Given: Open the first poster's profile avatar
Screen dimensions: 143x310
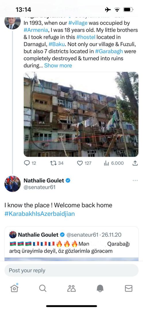Looking at the screenshot, I should (12, 23).
